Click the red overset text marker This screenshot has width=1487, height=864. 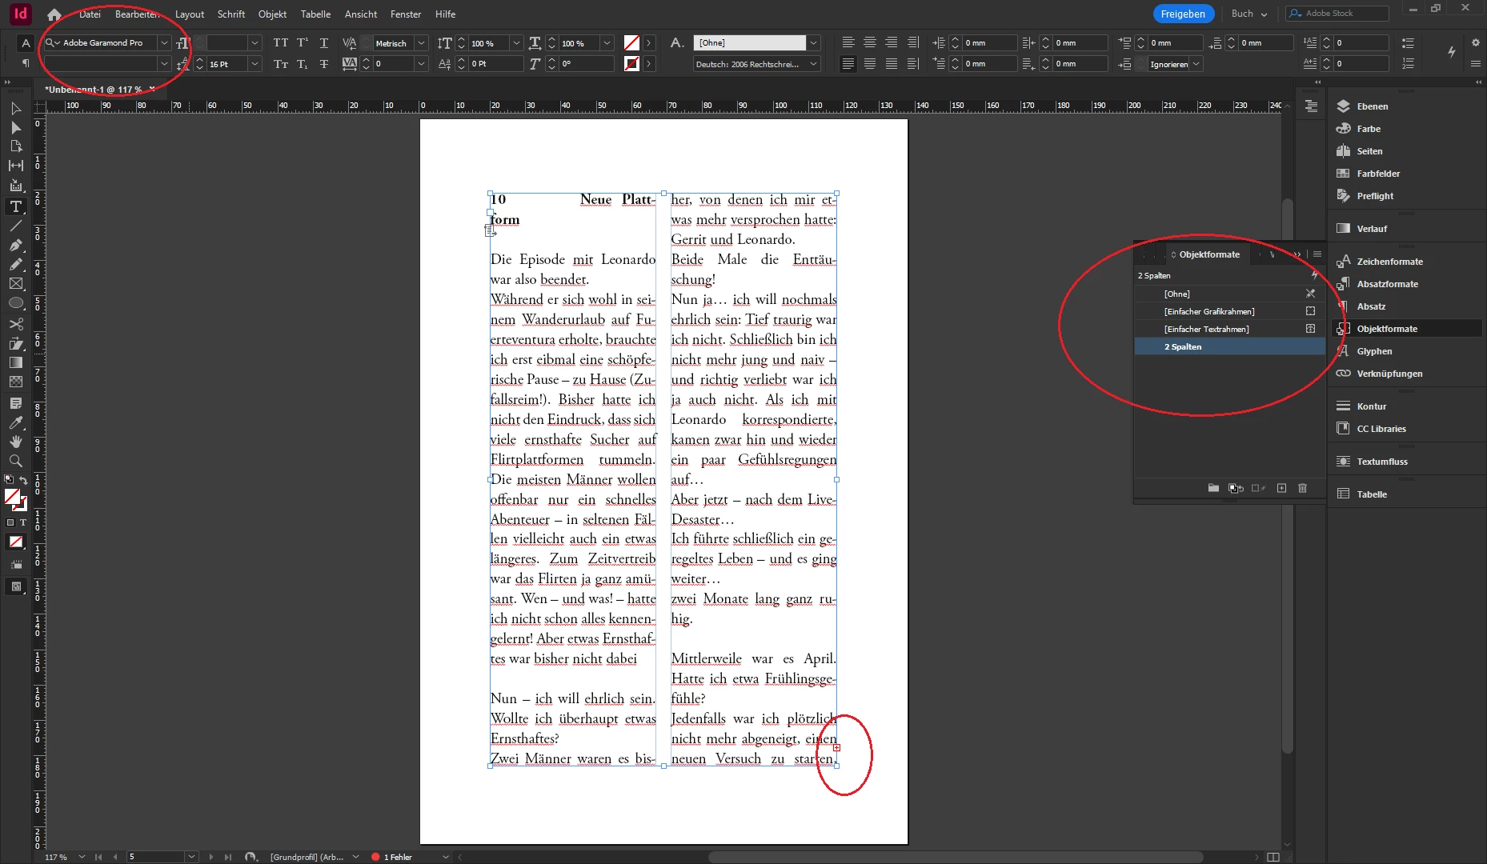coord(836,747)
